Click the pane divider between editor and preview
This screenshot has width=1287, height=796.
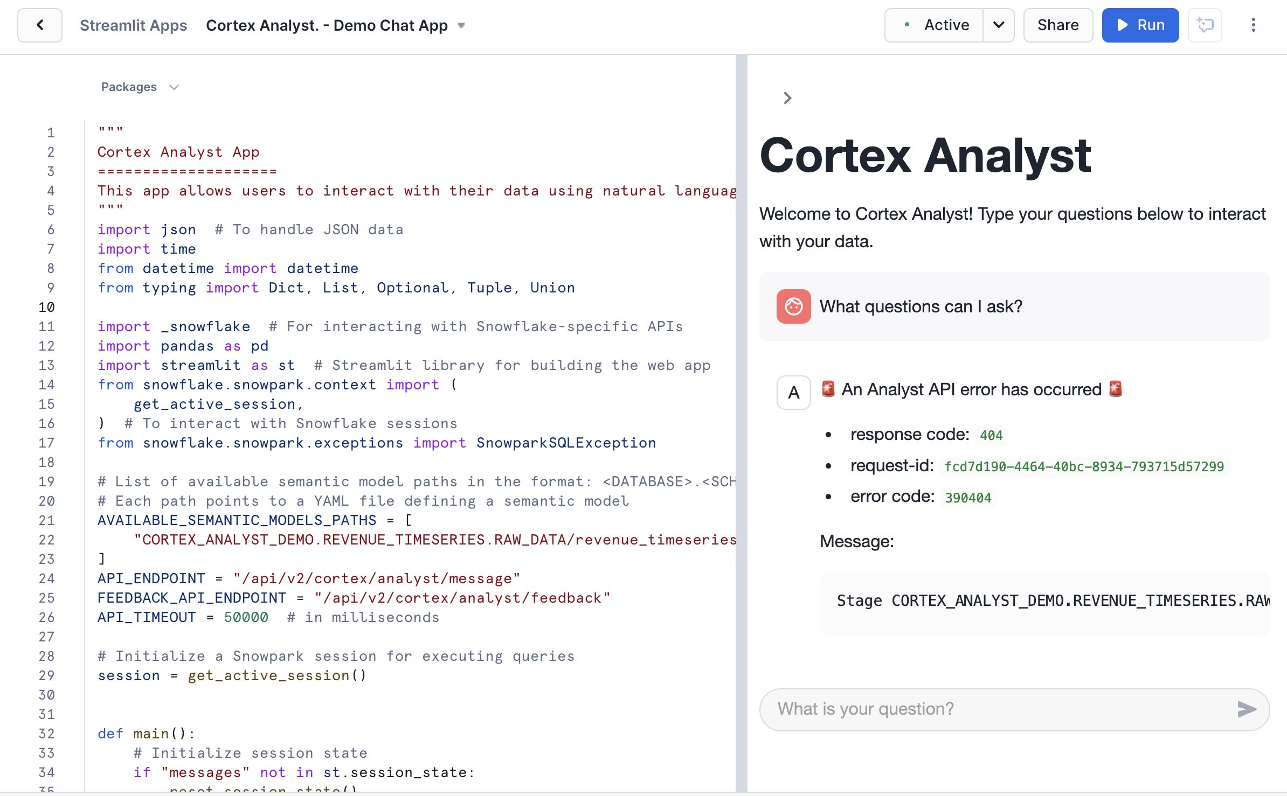pyautogui.click(x=741, y=423)
